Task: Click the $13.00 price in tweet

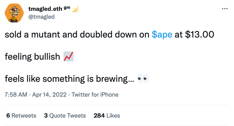Action: pos(200,35)
